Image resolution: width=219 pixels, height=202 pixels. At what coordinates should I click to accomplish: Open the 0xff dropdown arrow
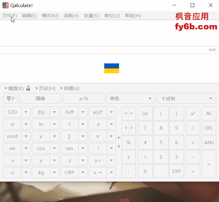click(x=83, y=112)
